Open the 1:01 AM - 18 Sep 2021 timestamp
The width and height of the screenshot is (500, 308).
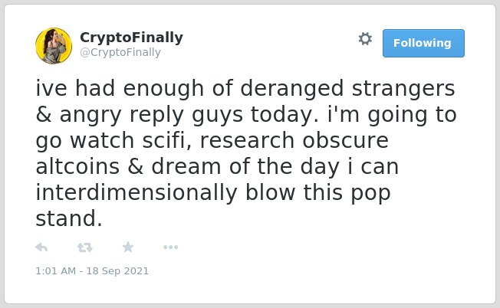click(92, 271)
